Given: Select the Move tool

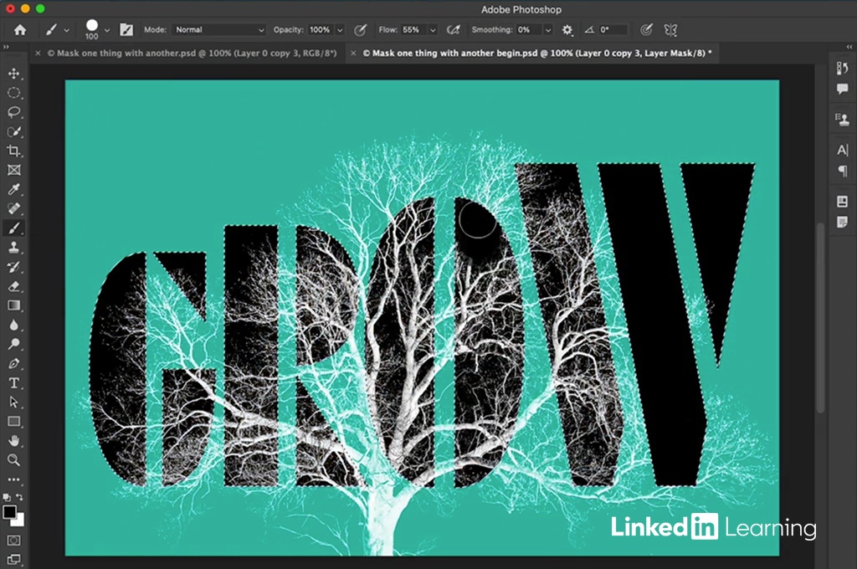Looking at the screenshot, I should (x=13, y=74).
